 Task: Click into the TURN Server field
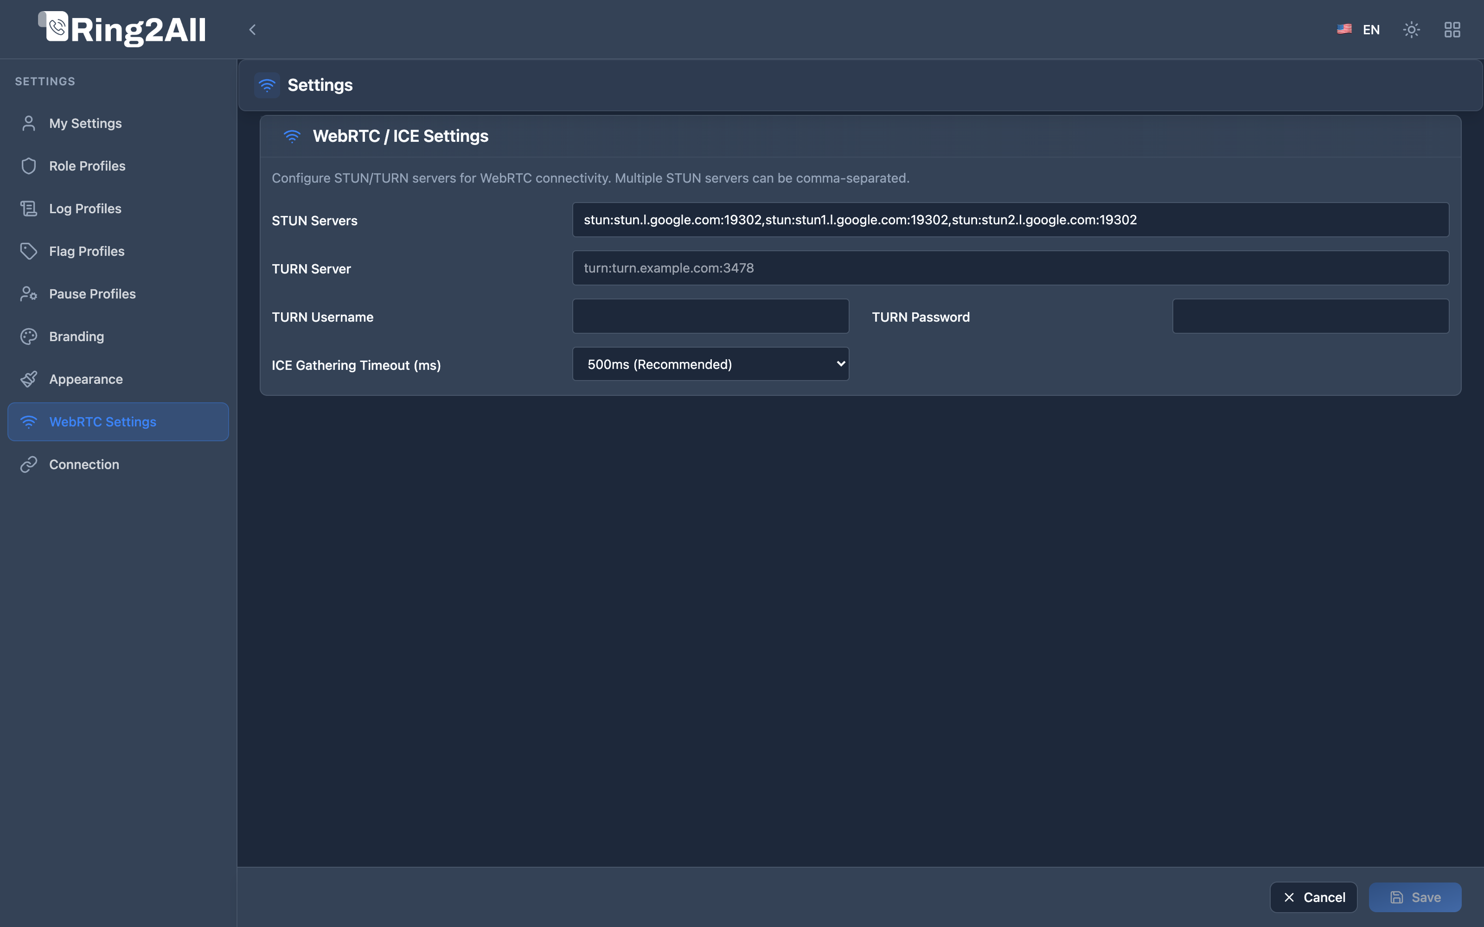1011,268
